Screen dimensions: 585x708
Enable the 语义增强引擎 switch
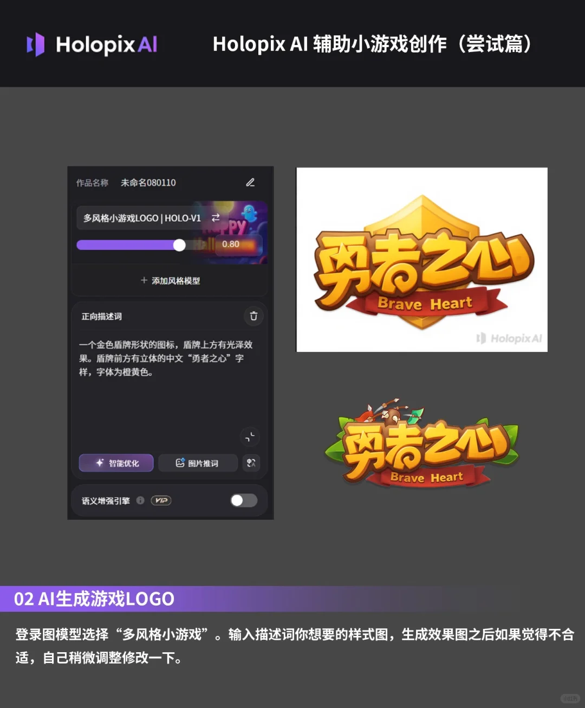243,500
